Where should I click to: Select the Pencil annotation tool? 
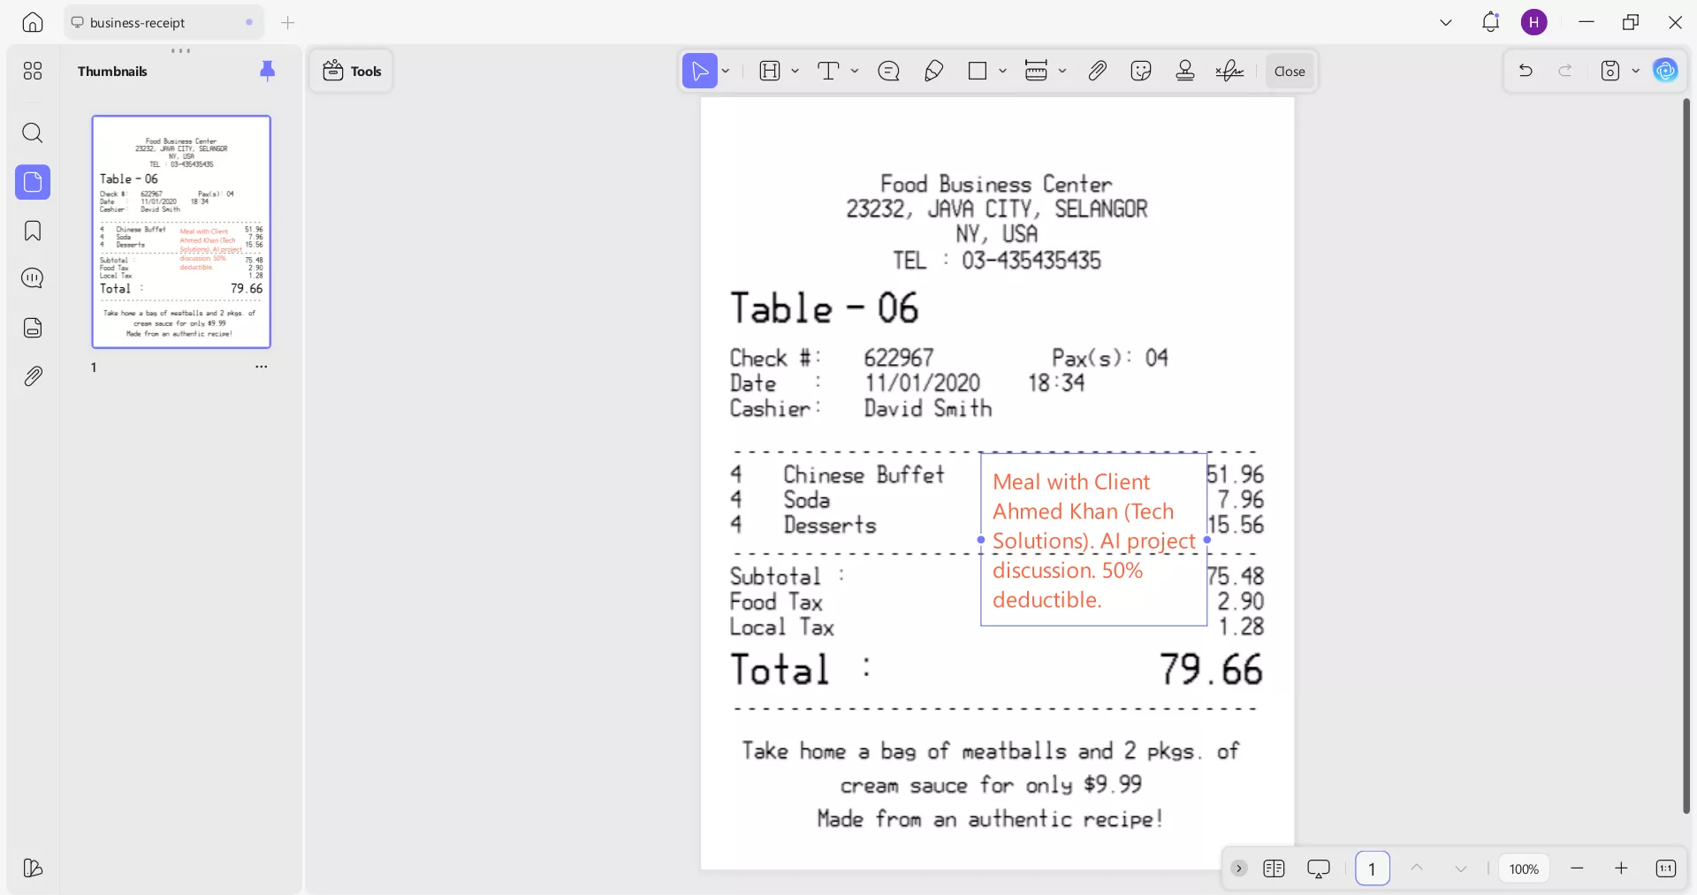[x=933, y=71]
